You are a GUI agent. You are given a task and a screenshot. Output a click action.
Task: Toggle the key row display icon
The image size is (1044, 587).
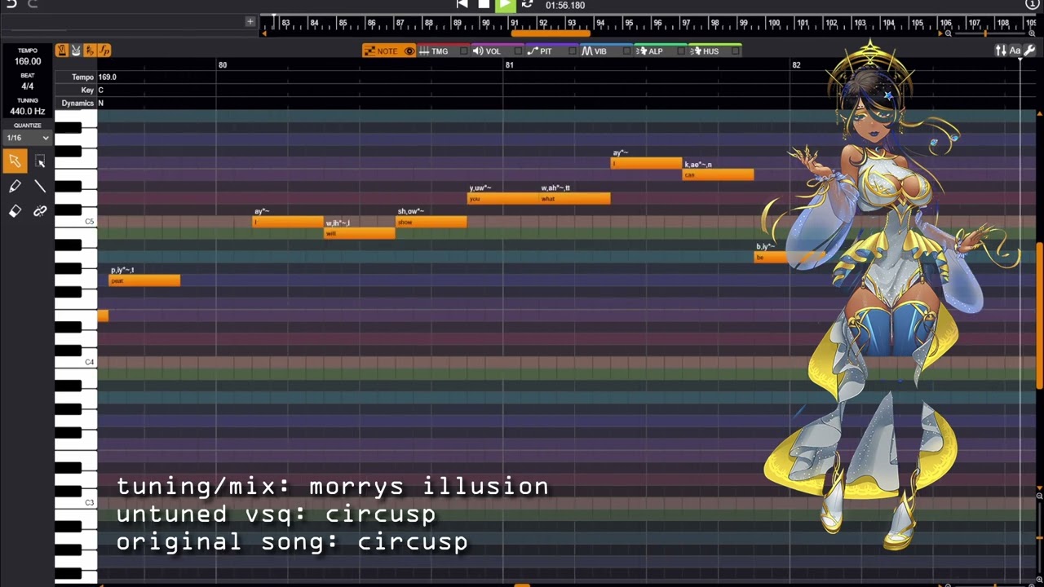point(90,51)
